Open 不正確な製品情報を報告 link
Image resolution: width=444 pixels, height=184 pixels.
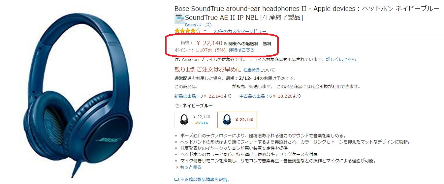click(x=205, y=180)
